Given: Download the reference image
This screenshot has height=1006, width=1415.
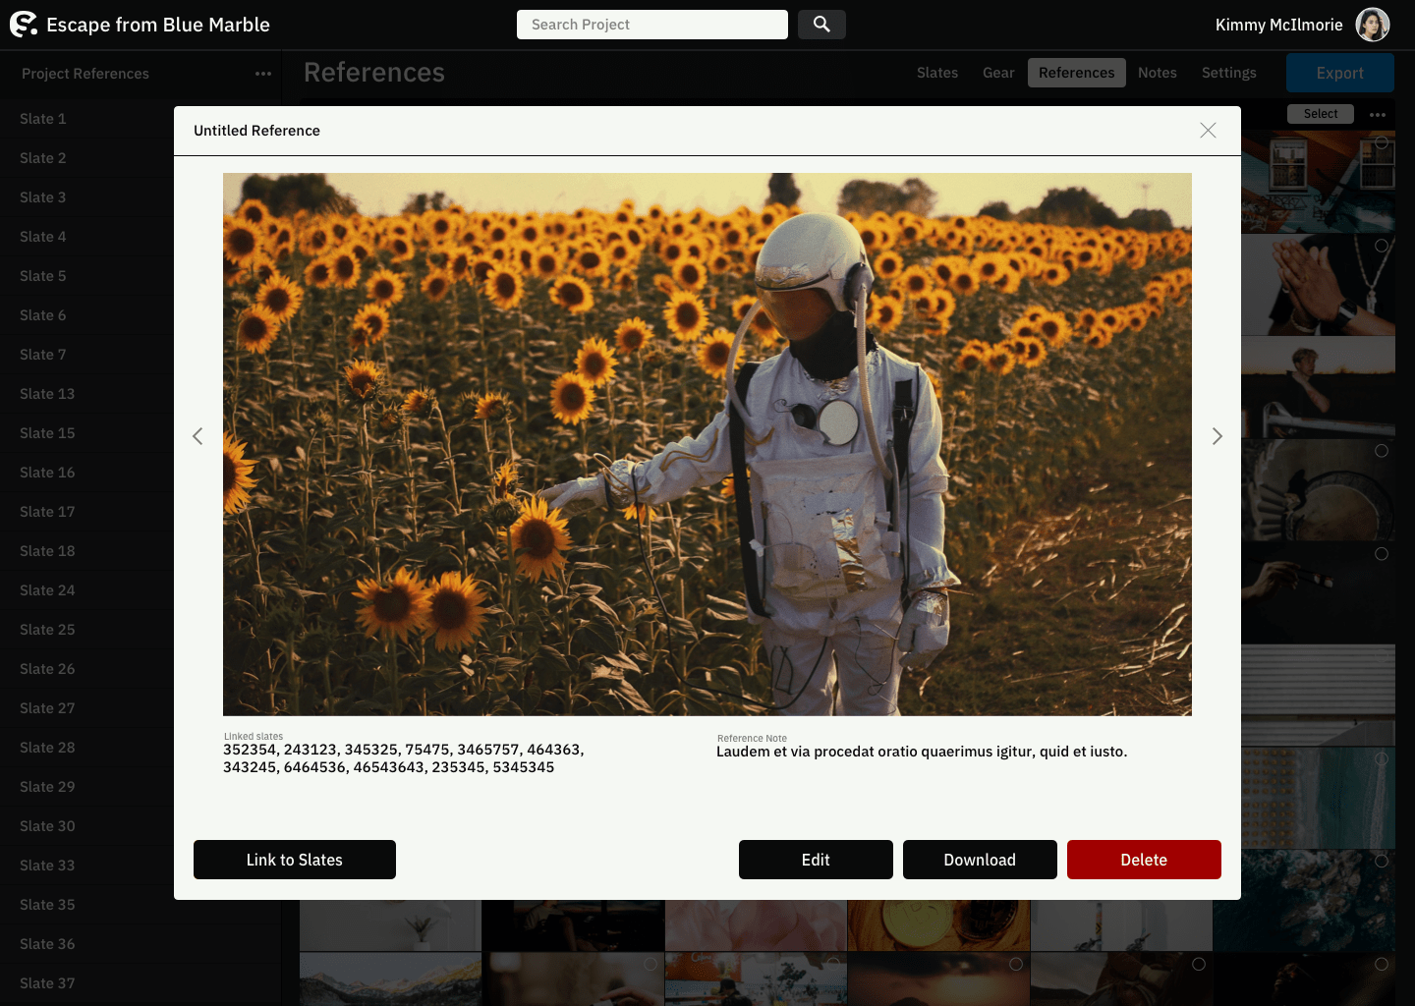Looking at the screenshot, I should coord(980,860).
